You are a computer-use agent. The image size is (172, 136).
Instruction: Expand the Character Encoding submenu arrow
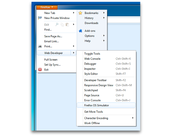coord(133,118)
